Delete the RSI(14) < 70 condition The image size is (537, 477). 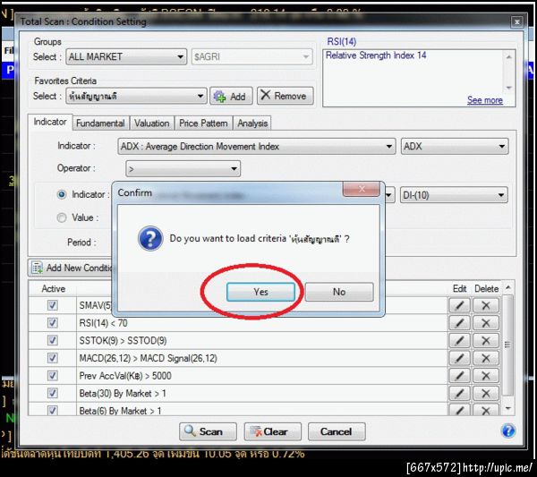(x=486, y=323)
